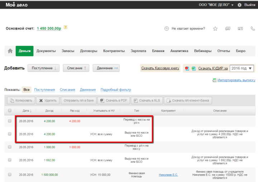
Task: Filter by Поступления
Action: click(44, 90)
